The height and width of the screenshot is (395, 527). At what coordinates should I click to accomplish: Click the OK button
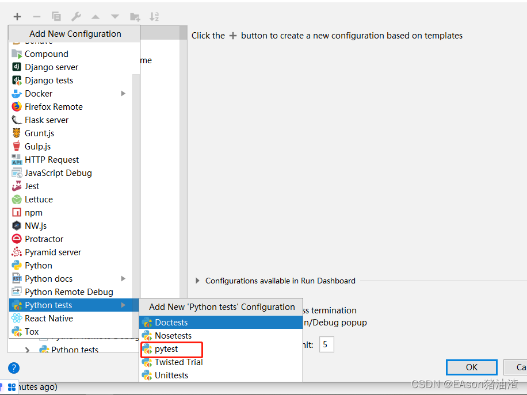tap(472, 367)
